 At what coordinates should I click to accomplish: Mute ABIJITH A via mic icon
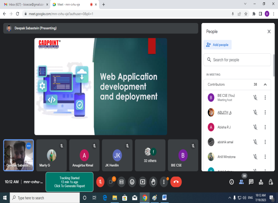click(x=255, y=112)
